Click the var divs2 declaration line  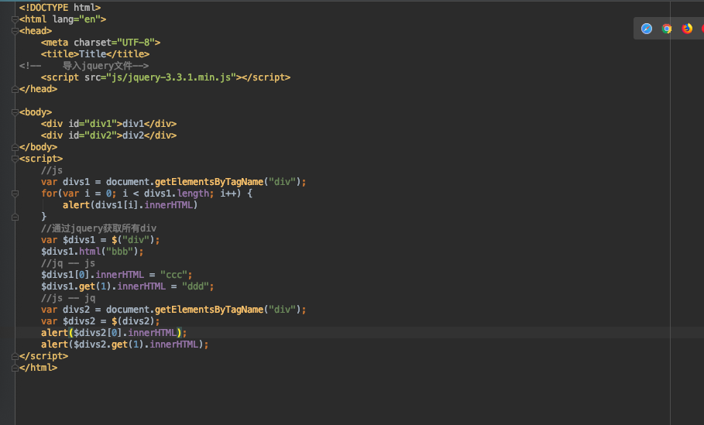(173, 310)
